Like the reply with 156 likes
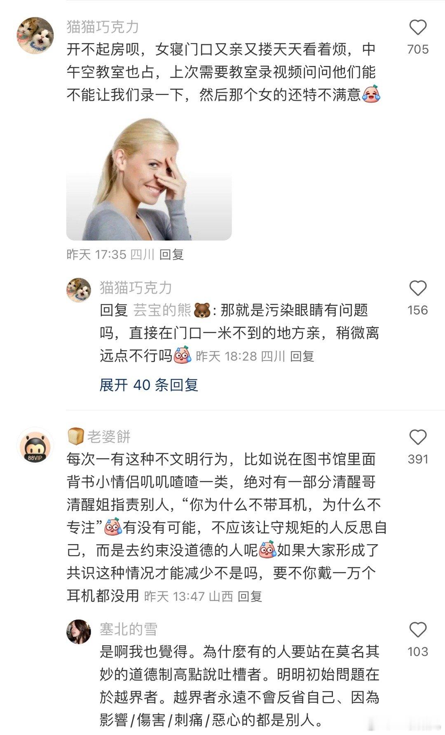 [x=417, y=288]
